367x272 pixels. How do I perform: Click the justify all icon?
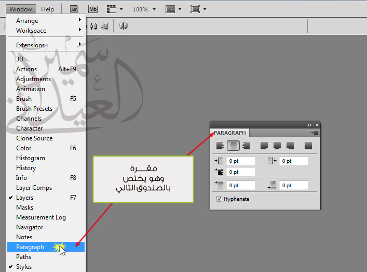click(x=309, y=146)
